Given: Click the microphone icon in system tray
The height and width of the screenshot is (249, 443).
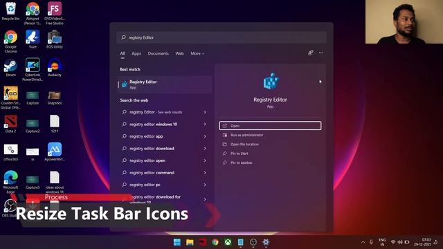Looking at the screenshot, I should (x=371, y=242).
